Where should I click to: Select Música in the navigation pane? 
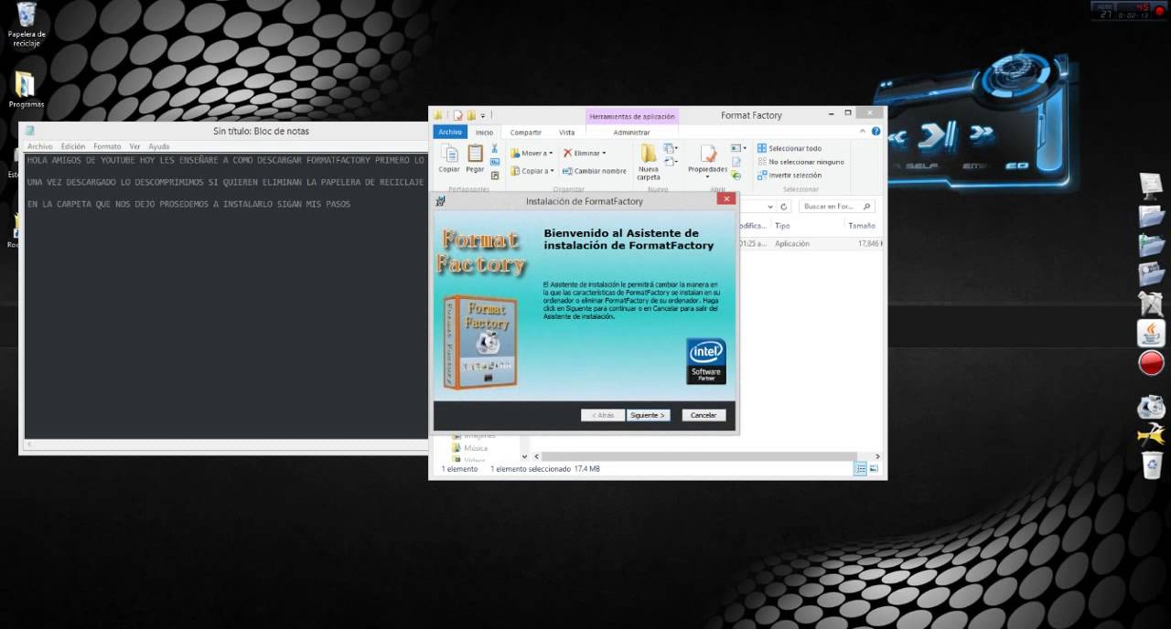[x=476, y=448]
